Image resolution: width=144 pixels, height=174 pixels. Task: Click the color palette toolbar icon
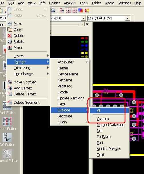[81, 11]
